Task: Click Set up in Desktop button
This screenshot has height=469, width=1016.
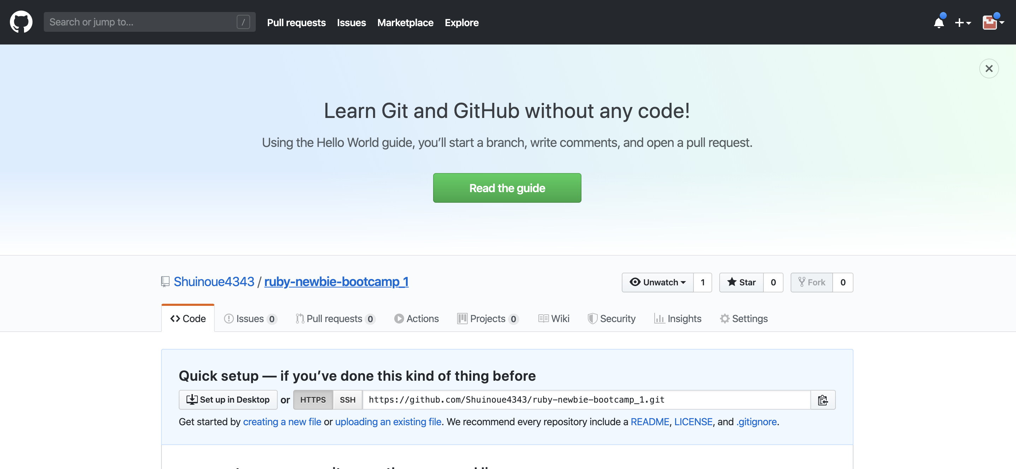Action: pos(228,400)
